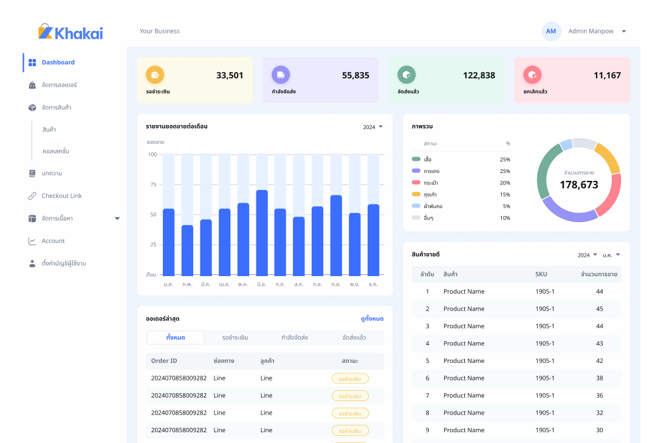This screenshot has width=655, height=443.
Task: Click the purple delivery truck icon
Action: 281,75
